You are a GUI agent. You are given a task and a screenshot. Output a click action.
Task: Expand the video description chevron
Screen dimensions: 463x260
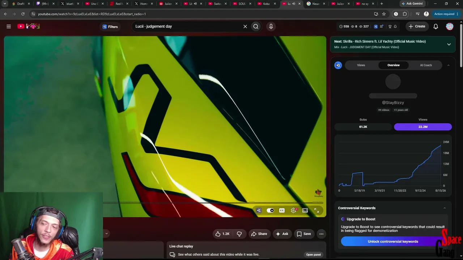(106, 234)
